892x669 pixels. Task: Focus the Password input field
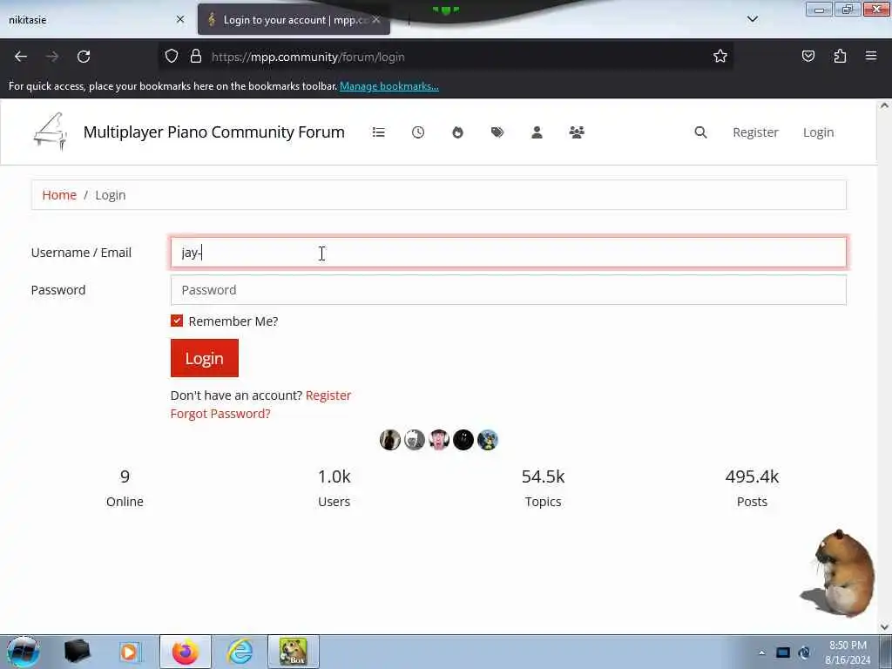(x=508, y=289)
